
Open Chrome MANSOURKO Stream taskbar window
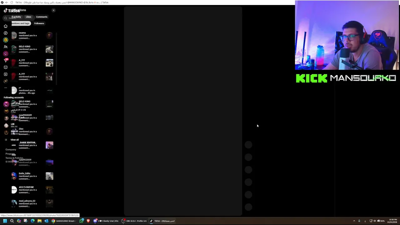[x=63, y=221]
